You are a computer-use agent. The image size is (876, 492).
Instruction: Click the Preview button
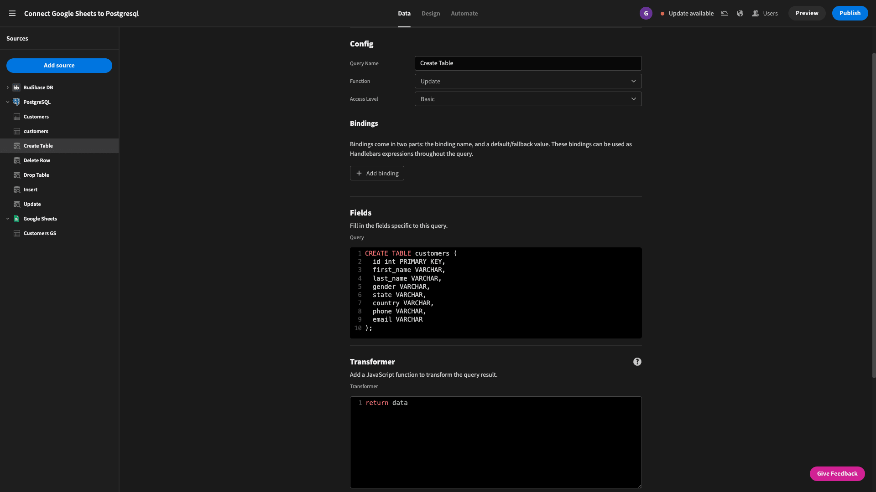(x=807, y=13)
